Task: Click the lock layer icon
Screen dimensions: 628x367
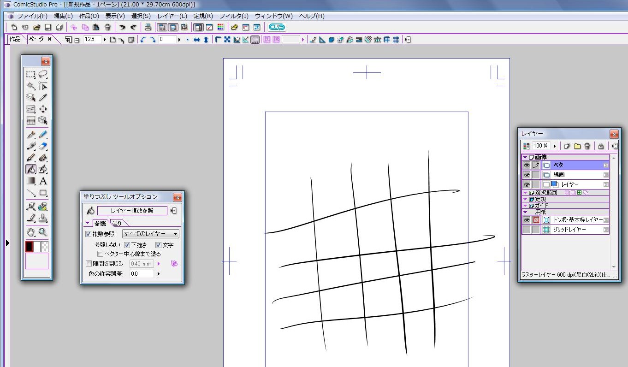Action: 601,146
